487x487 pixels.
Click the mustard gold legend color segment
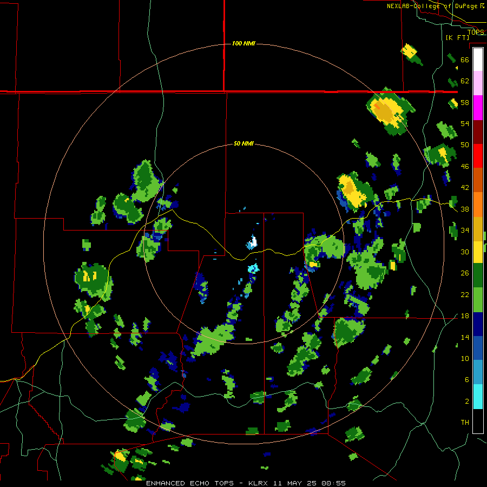click(x=478, y=229)
